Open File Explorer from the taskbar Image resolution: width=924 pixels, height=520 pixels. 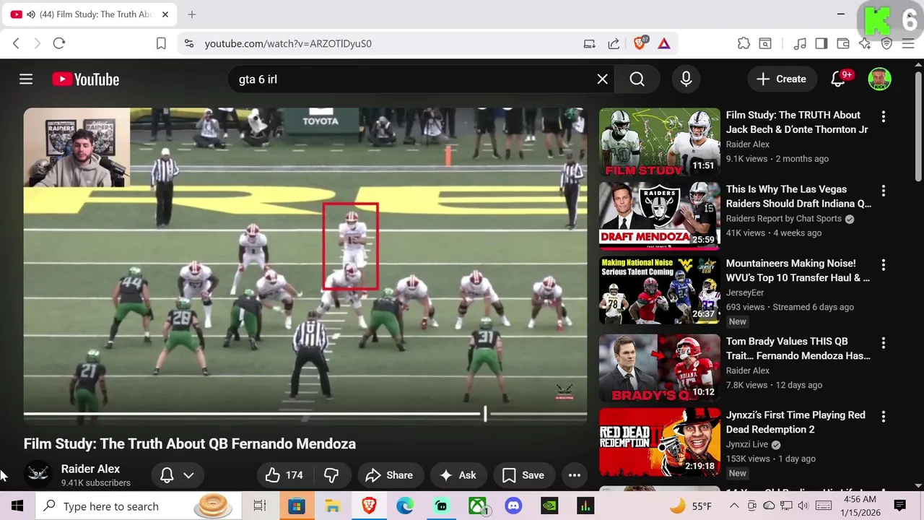click(333, 506)
